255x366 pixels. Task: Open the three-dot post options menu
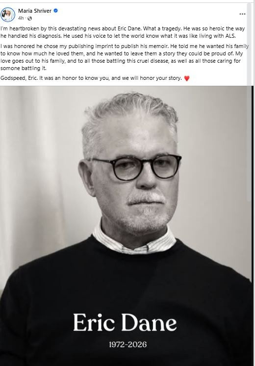tap(242, 14)
